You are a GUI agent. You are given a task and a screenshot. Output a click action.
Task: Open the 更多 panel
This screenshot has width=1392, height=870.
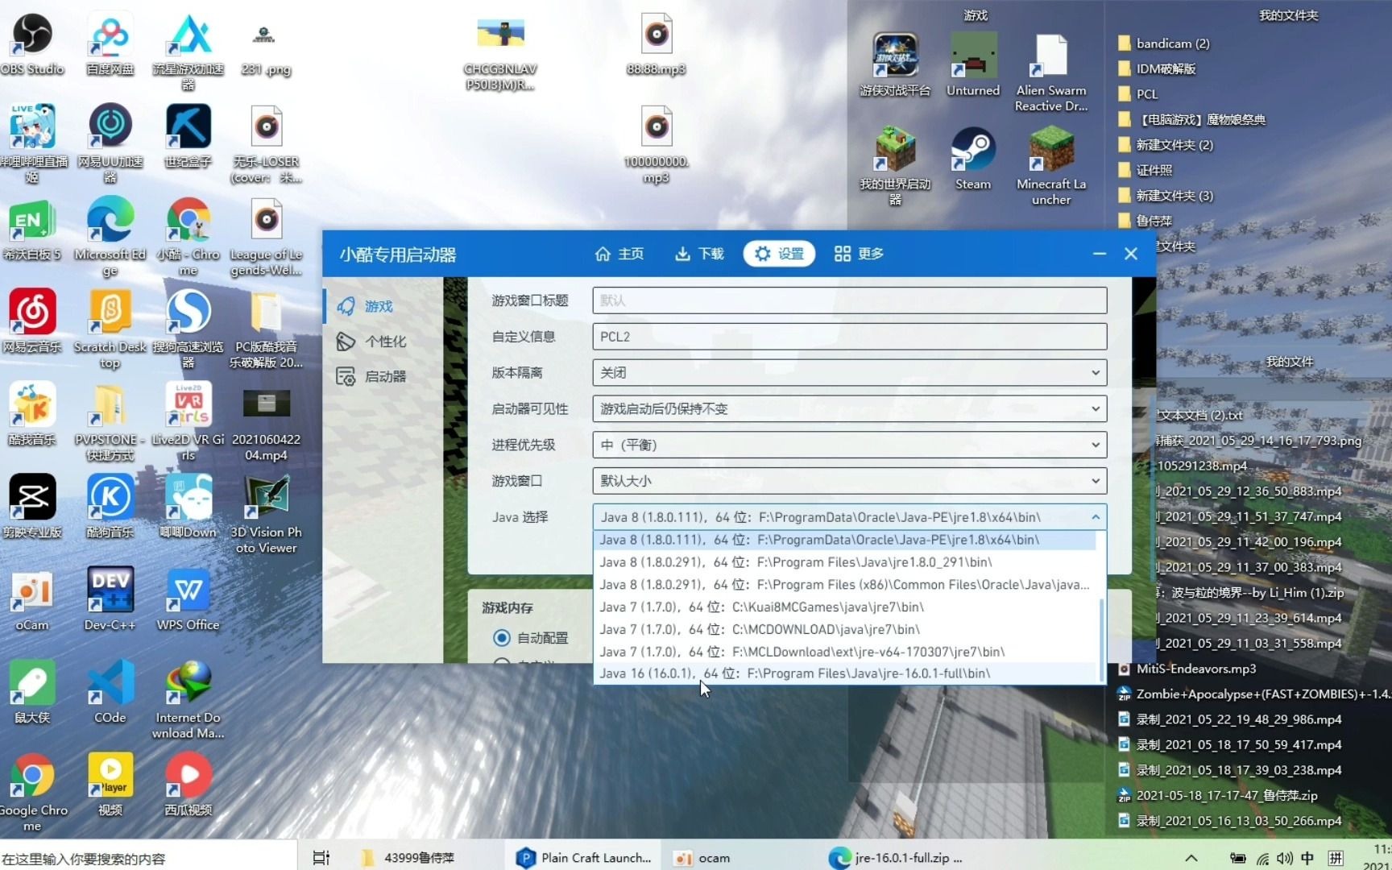[x=859, y=253]
